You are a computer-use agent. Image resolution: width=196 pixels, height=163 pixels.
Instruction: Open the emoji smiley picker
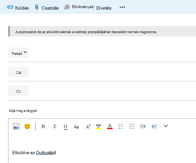27,126
